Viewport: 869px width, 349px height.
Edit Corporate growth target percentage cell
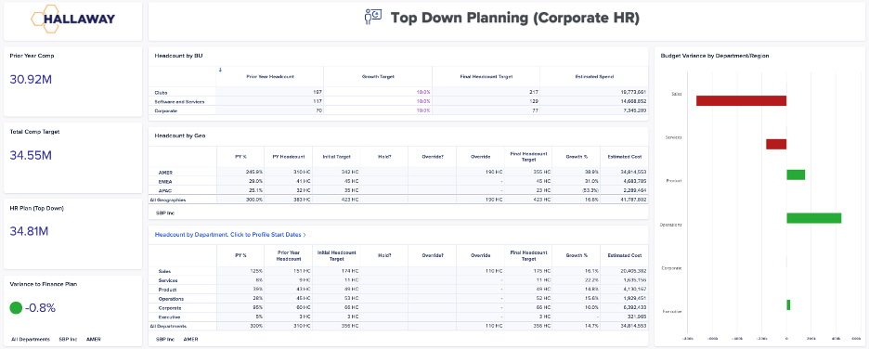(x=378, y=110)
